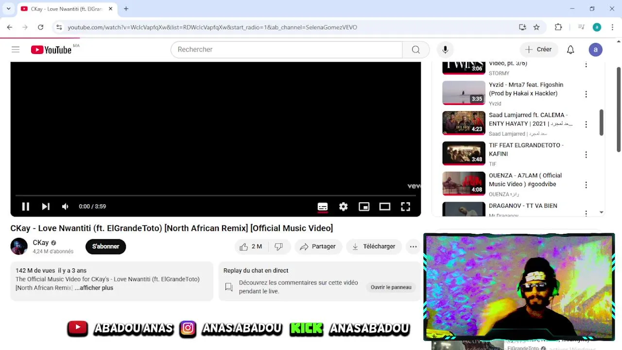Like the video with 2 M likes
Viewport: 622px width, 350px height.
point(251,246)
